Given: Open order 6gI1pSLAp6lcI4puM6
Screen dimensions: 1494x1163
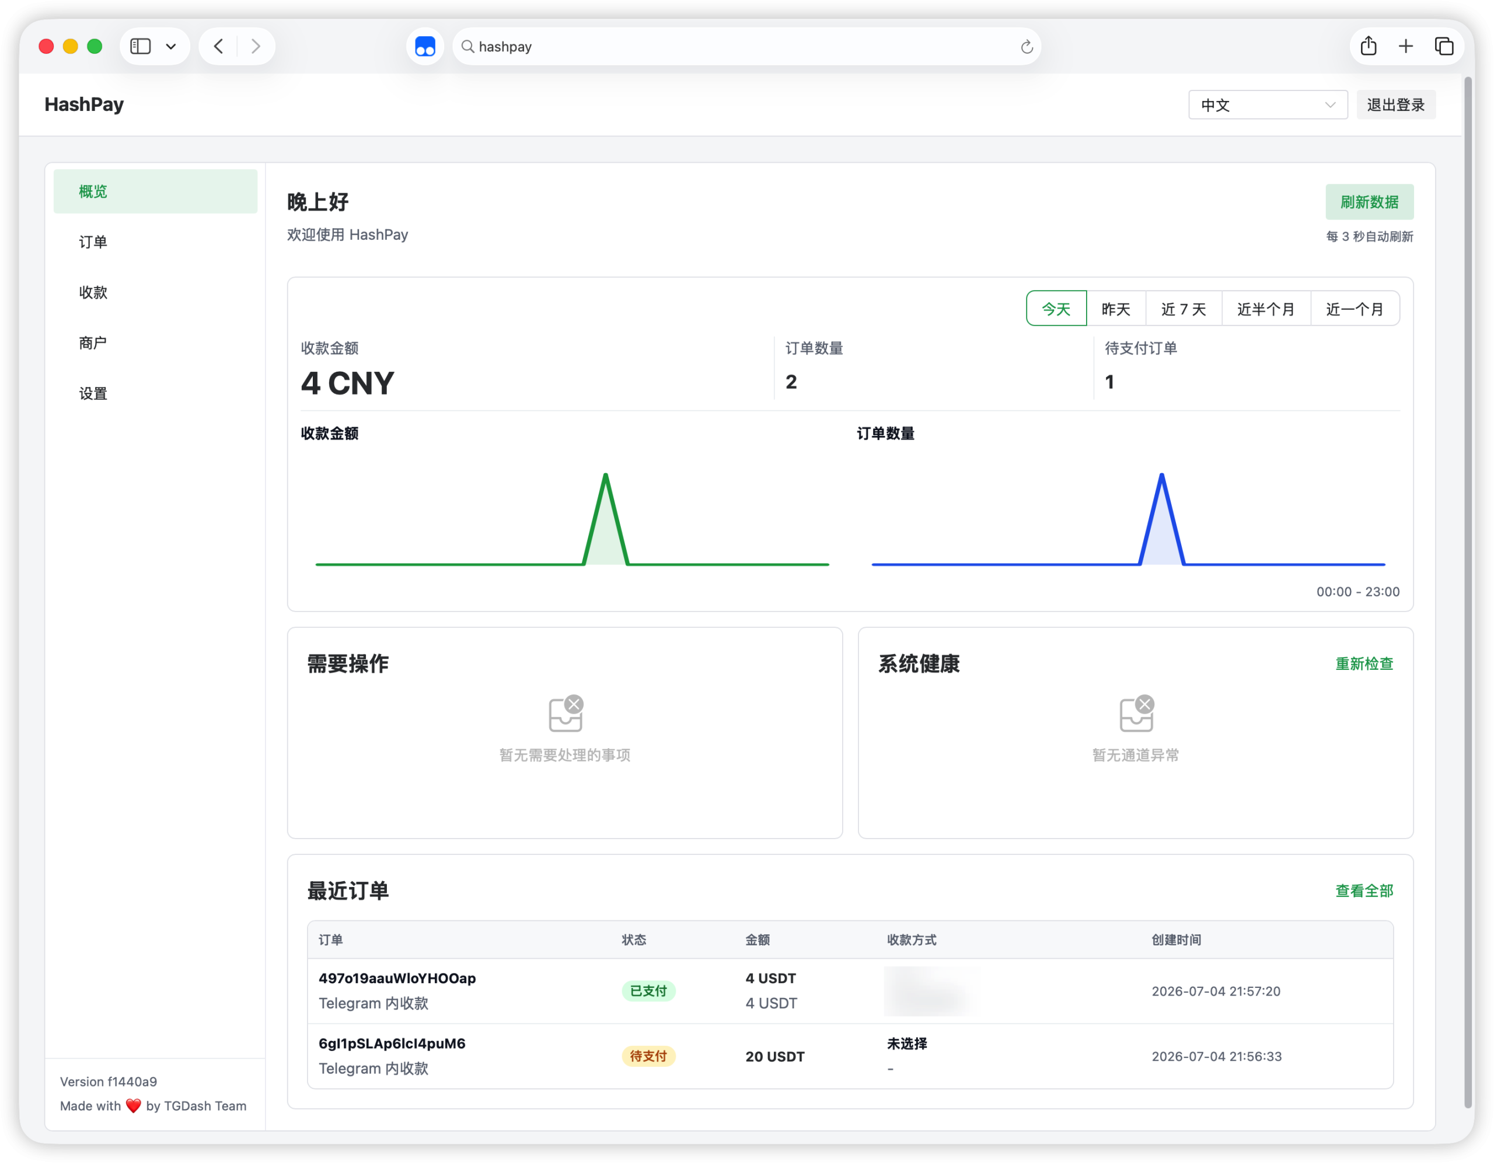Looking at the screenshot, I should point(392,1043).
